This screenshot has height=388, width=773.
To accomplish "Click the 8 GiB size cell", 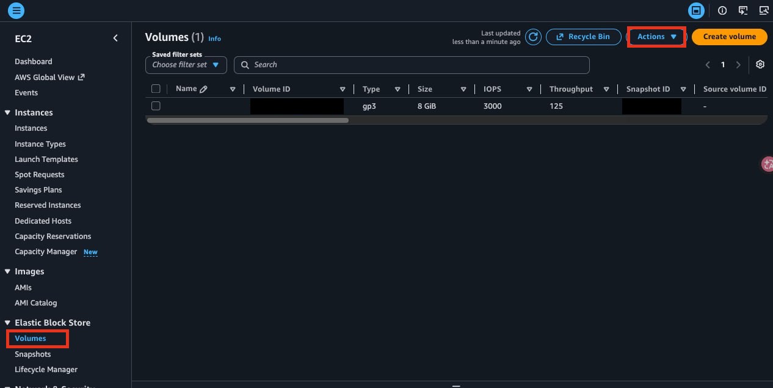I will [x=427, y=106].
